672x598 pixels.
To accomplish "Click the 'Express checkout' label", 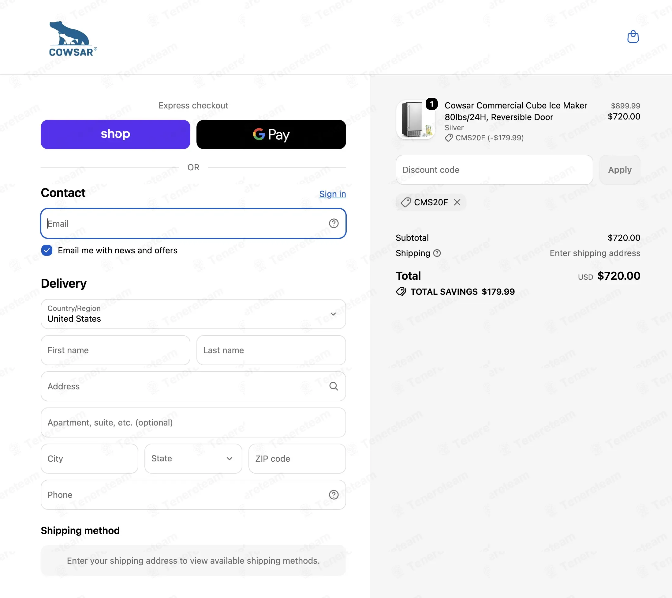I will pos(193,105).
